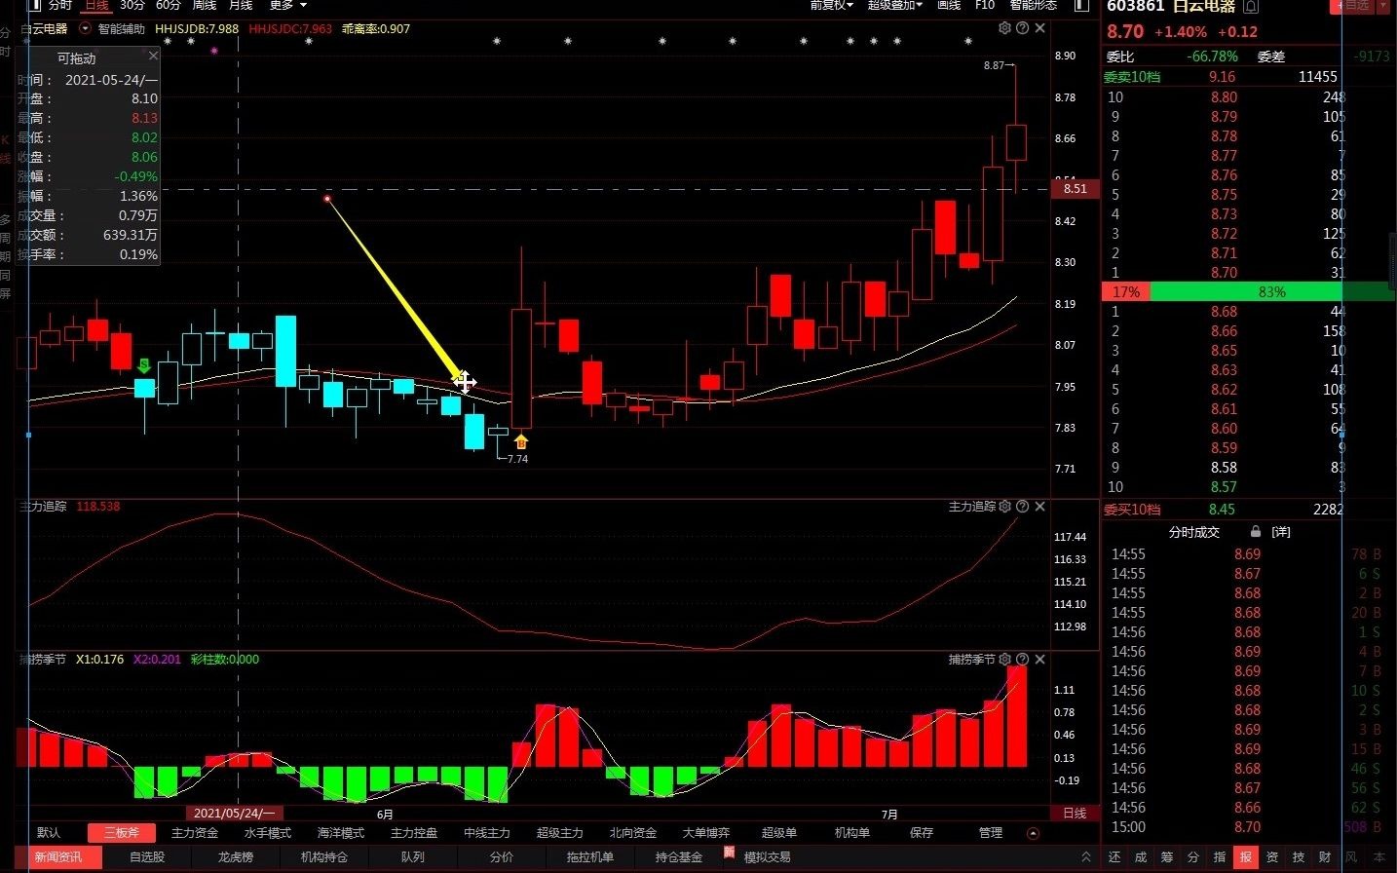Switch to 60分 period

point(169,5)
